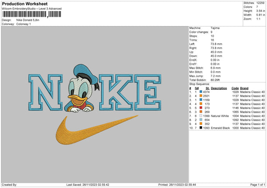267x188 pixels.
Task: Select the Emerald Black color swatch
Action: point(201,128)
